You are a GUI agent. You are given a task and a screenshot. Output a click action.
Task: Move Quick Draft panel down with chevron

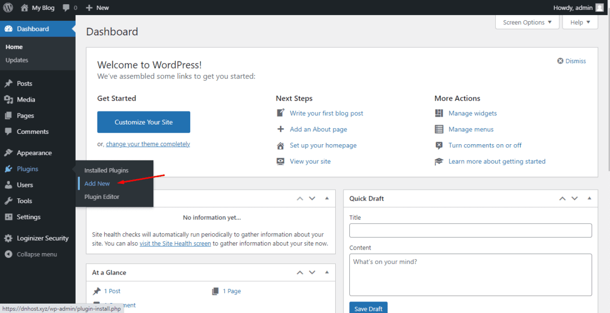pos(575,198)
